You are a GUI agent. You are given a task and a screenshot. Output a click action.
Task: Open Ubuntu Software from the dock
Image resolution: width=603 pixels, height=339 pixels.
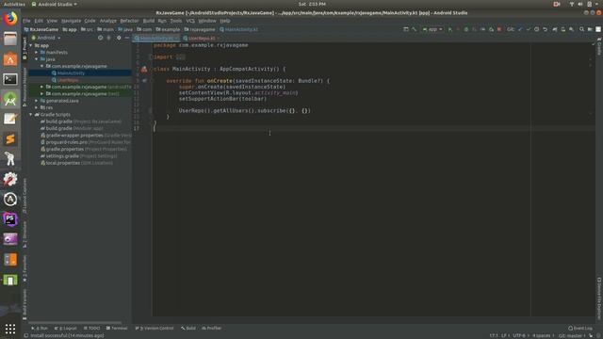[10, 59]
